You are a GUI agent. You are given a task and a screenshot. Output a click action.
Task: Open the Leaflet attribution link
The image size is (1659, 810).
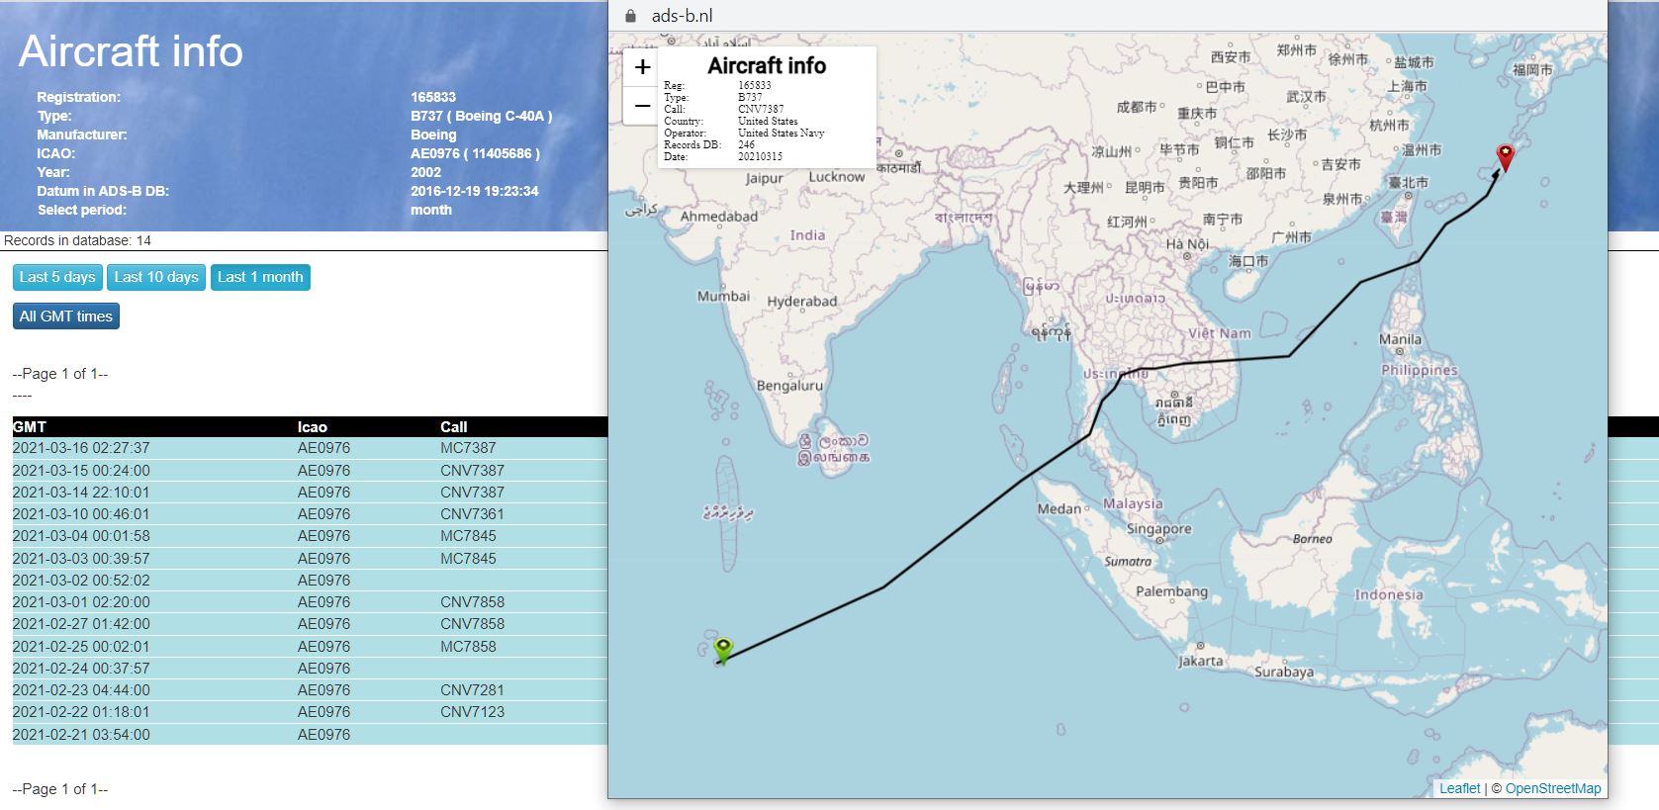[x=1460, y=788]
